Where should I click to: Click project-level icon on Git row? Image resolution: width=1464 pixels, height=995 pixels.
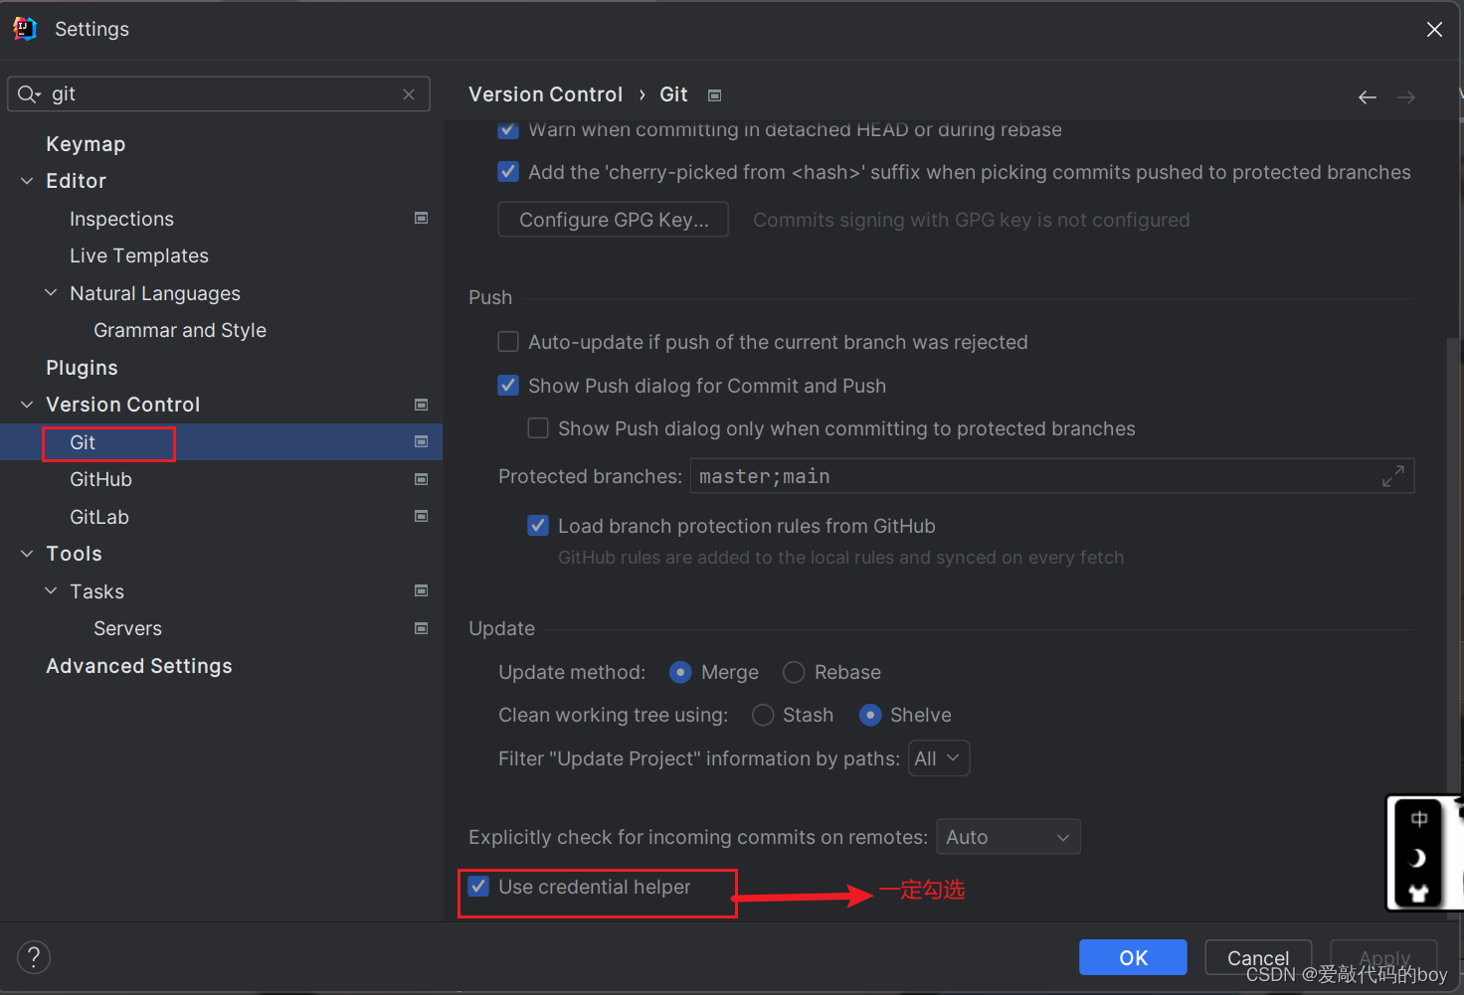422,441
